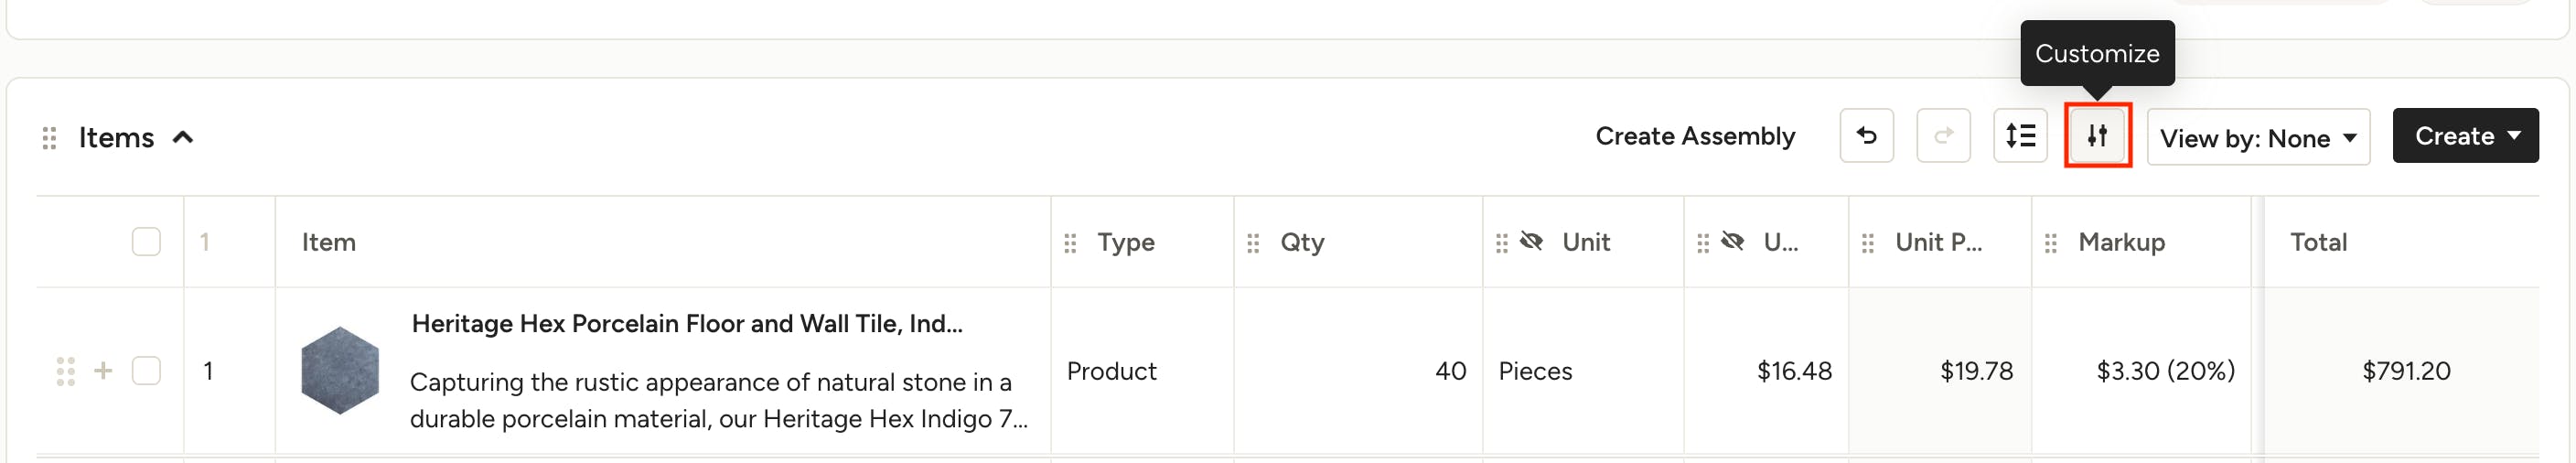Toggle the Unit column hidden eye icon
Viewport: 2576px width, 463px height.
point(1531,241)
